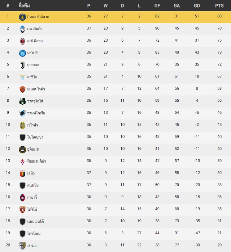The image size is (231, 252).
Task: Sort table by PTS column header
Action: click(x=219, y=6)
